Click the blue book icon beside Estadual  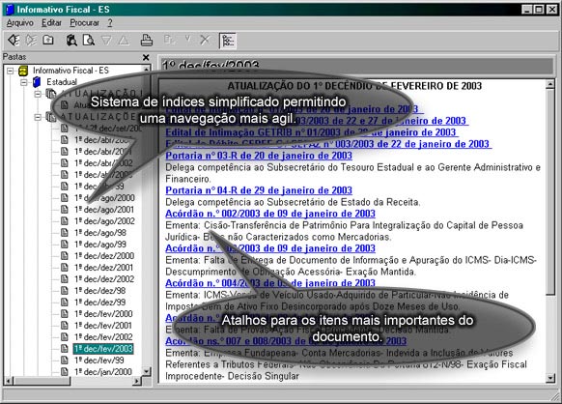point(37,82)
